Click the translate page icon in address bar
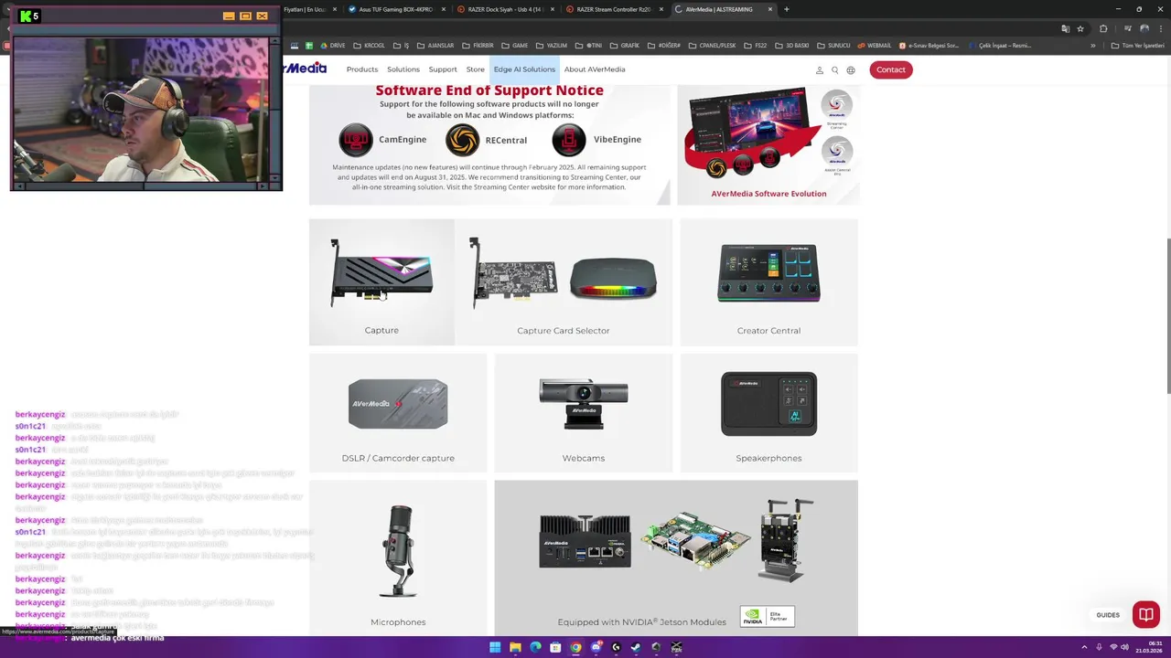 click(1065, 28)
